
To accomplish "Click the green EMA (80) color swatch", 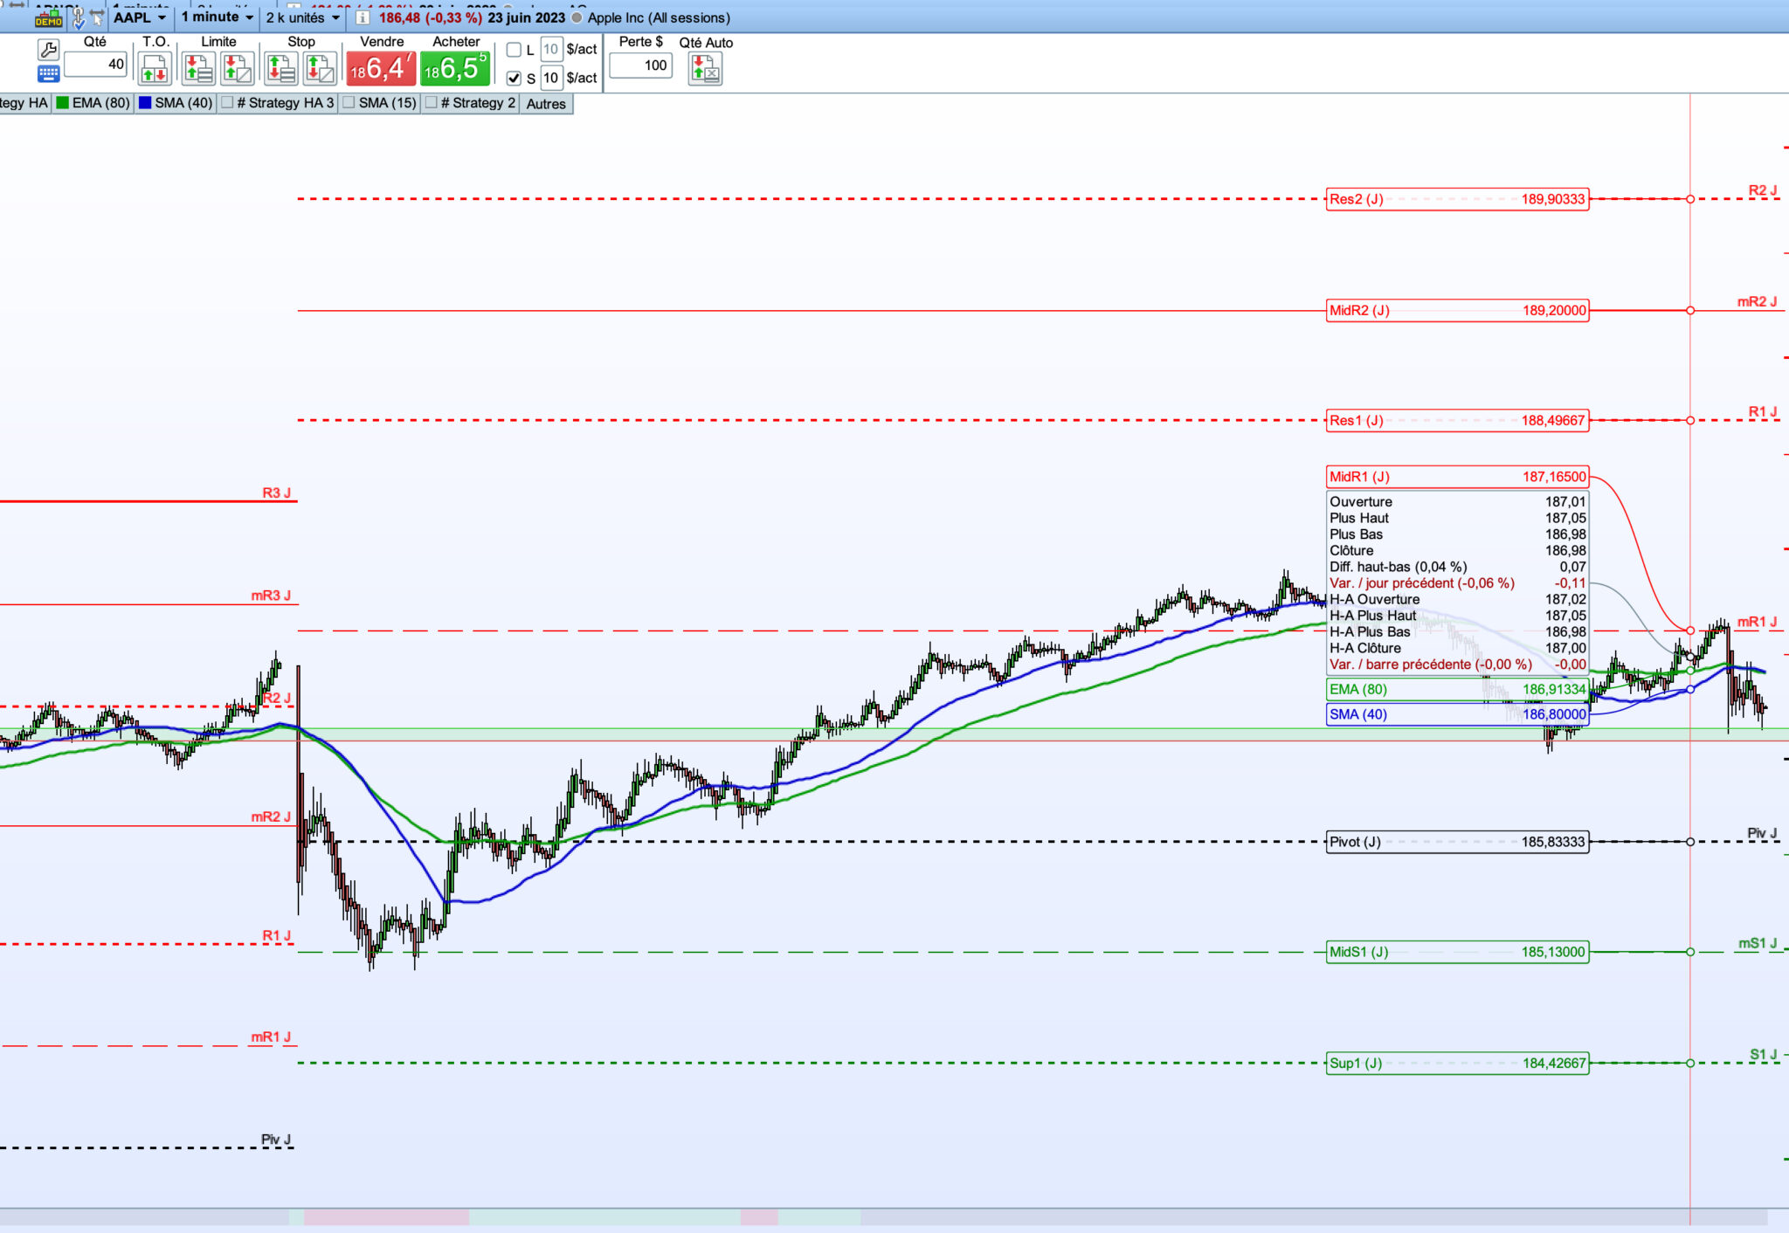I will (62, 103).
